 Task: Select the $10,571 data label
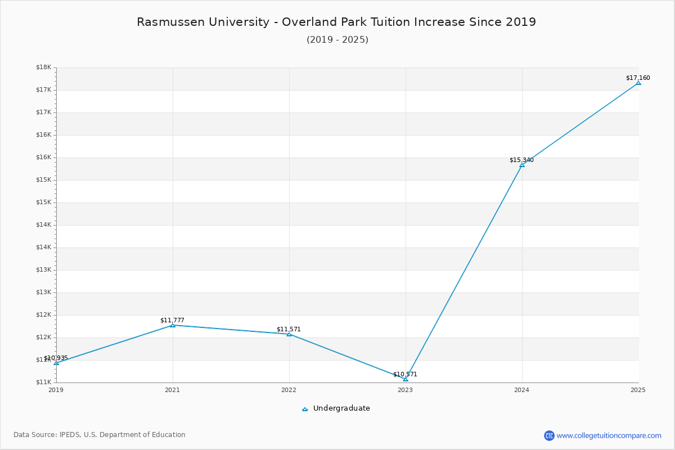[x=405, y=375]
